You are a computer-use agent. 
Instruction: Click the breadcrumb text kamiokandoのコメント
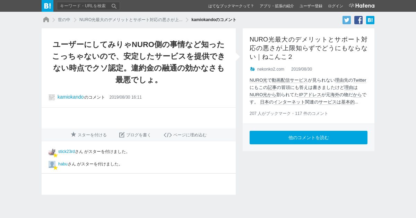214,20
